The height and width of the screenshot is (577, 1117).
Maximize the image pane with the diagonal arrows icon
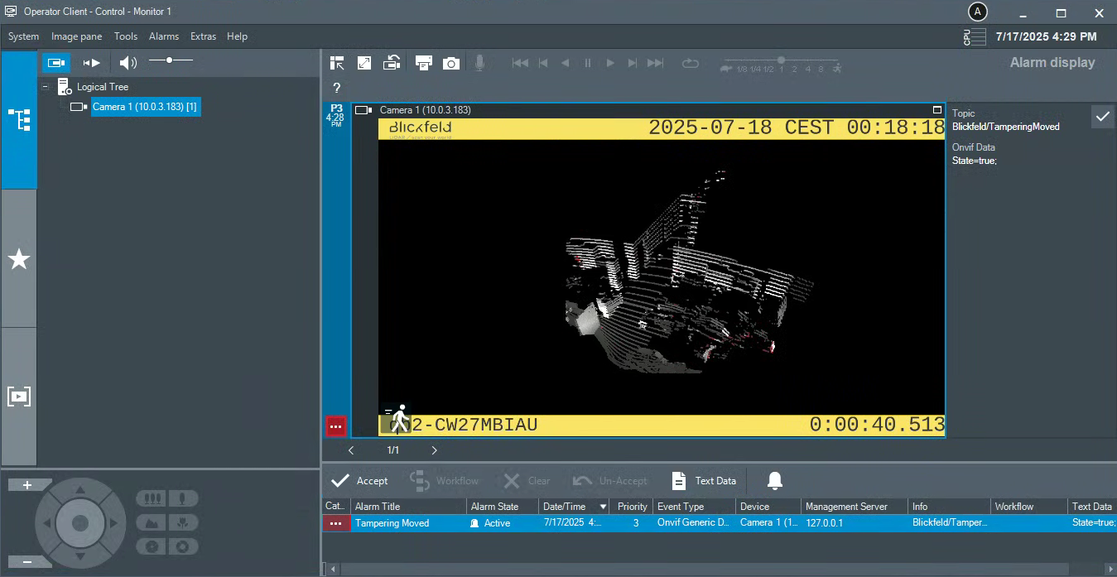[x=364, y=63]
